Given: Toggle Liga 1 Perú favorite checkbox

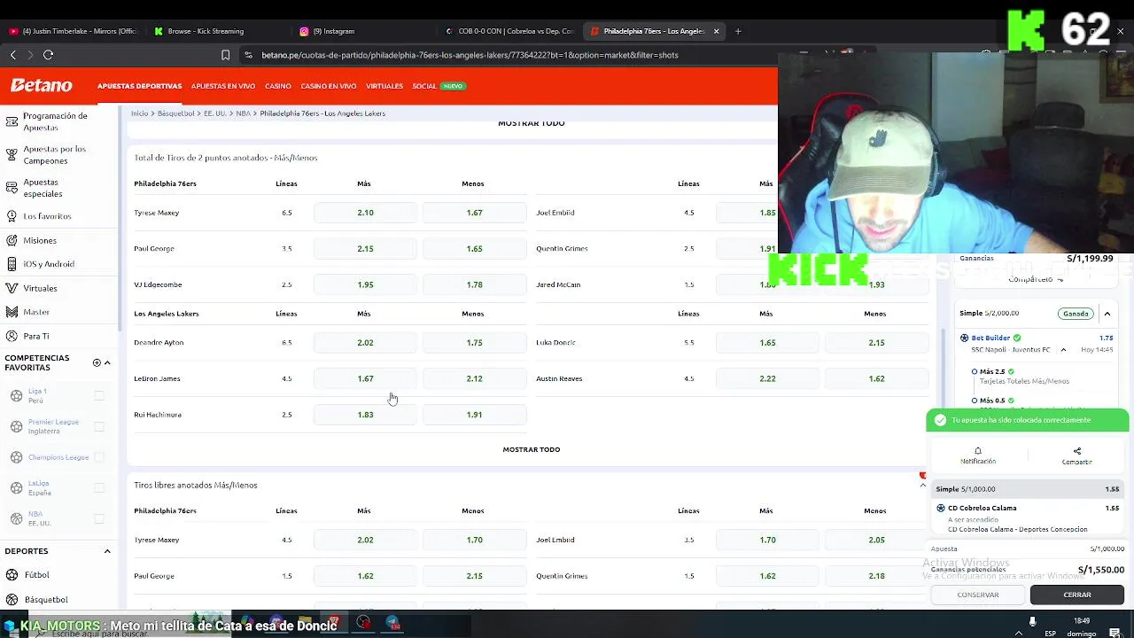Looking at the screenshot, I should click(x=99, y=395).
